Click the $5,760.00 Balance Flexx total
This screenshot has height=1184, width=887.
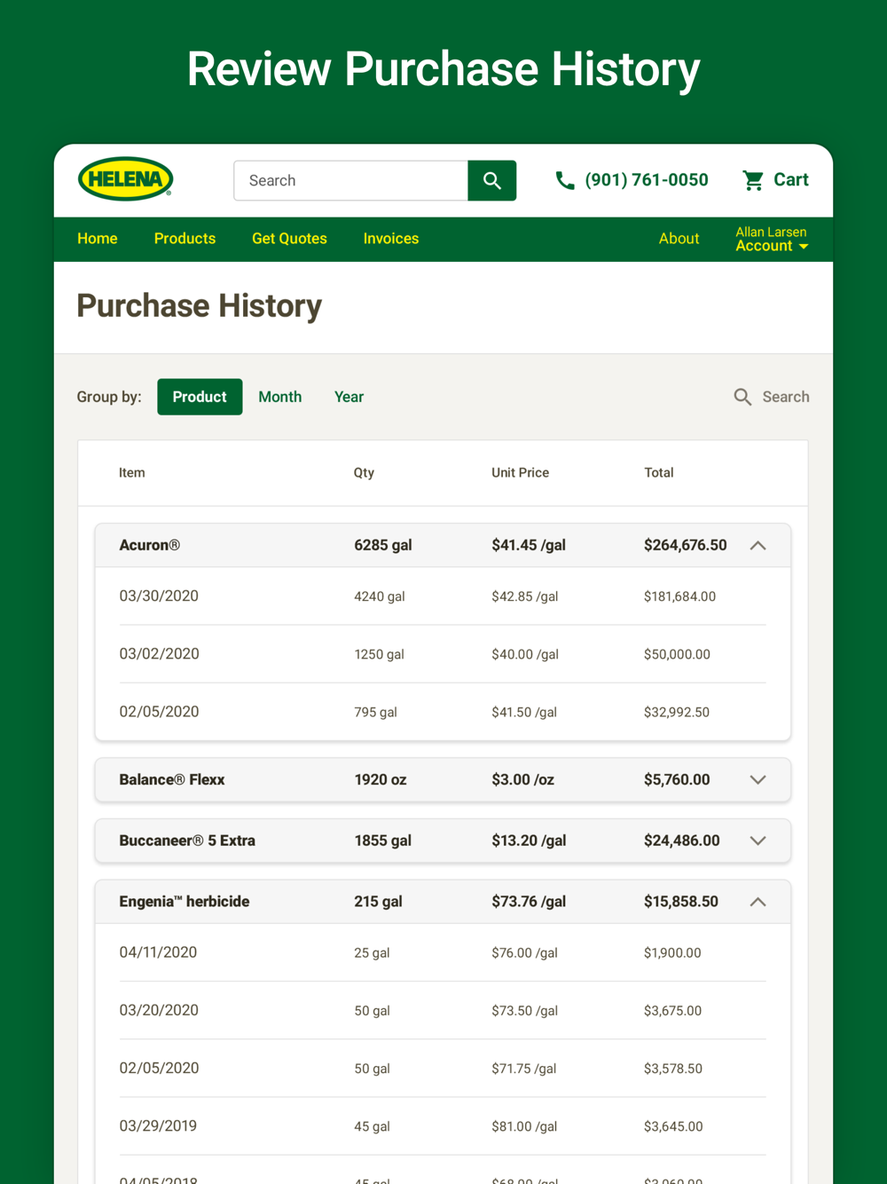tap(677, 779)
